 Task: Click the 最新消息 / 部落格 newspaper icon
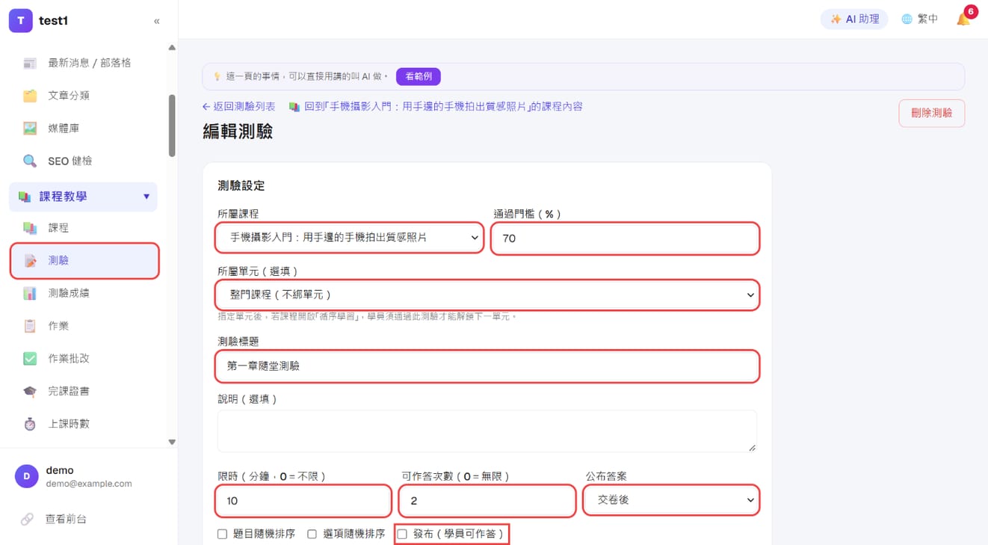(x=30, y=63)
